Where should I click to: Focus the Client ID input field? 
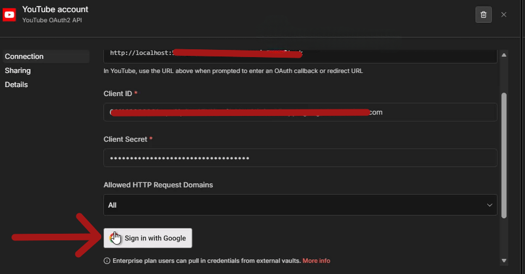tap(300, 112)
